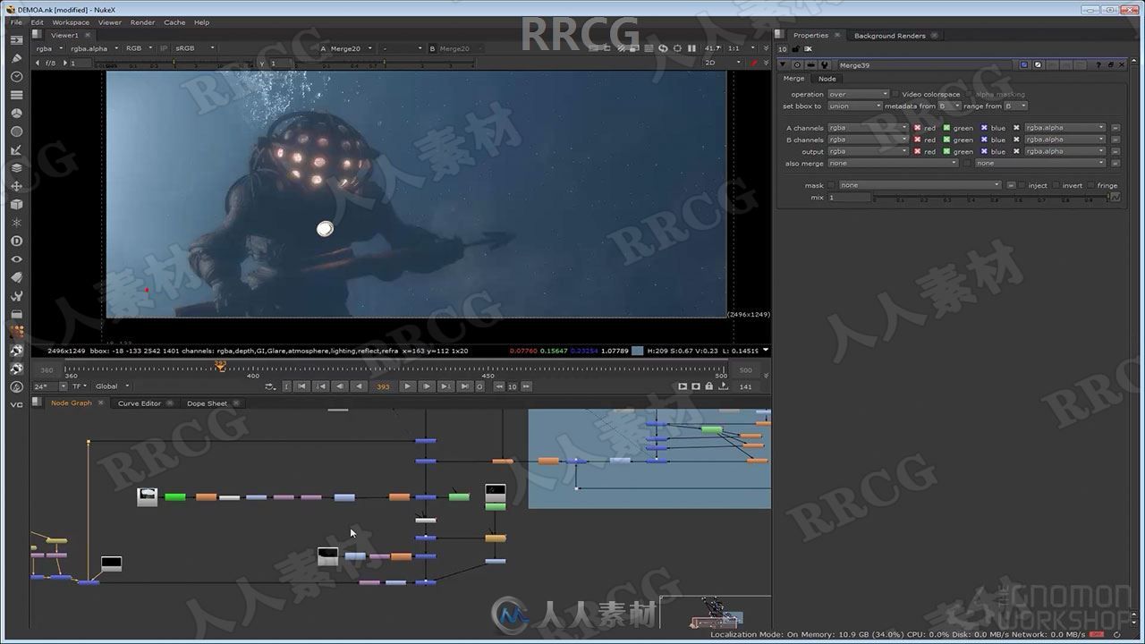The image size is (1145, 644).
Task: Toggle Video colorspace checkbox
Action: pyautogui.click(x=895, y=94)
